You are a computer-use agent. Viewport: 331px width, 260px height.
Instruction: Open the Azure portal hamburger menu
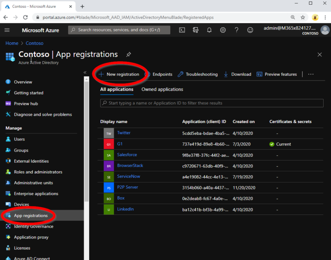(x=7, y=30)
